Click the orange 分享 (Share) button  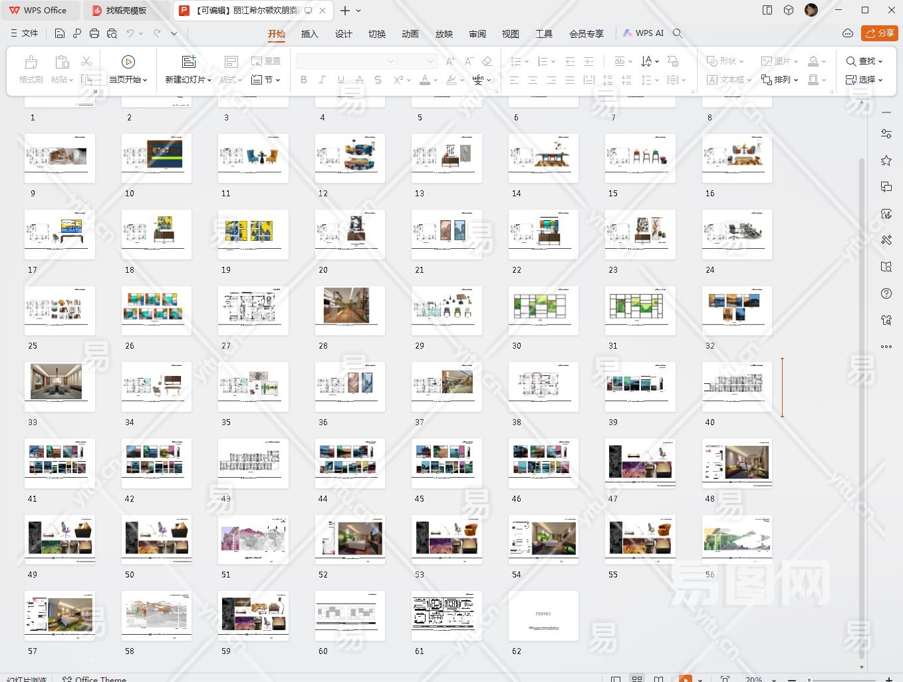click(x=879, y=33)
